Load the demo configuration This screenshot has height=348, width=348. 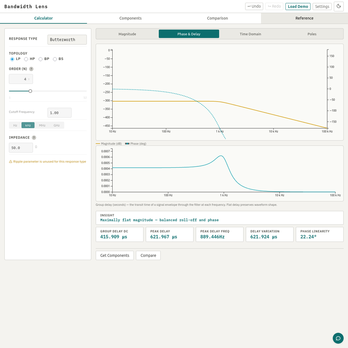298,7
